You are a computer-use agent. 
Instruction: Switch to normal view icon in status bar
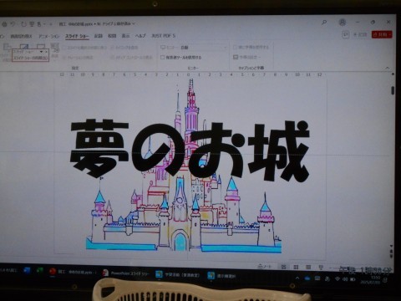coord(283,267)
